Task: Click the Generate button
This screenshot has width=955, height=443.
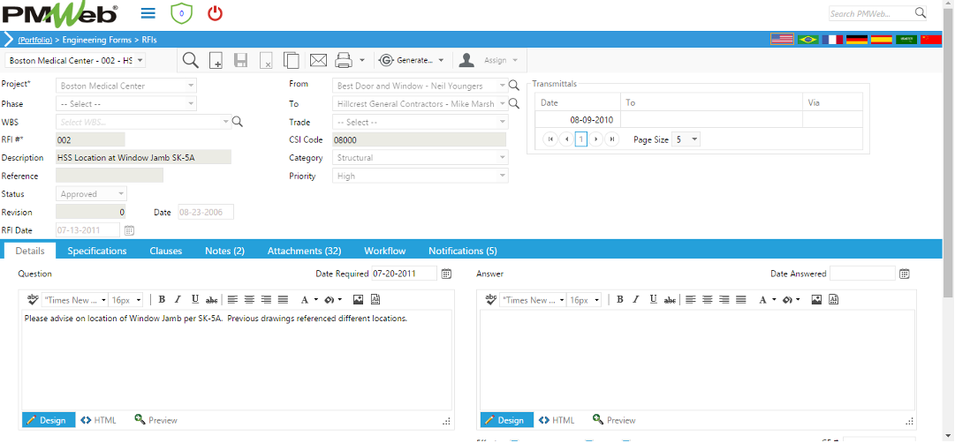Action: (411, 60)
